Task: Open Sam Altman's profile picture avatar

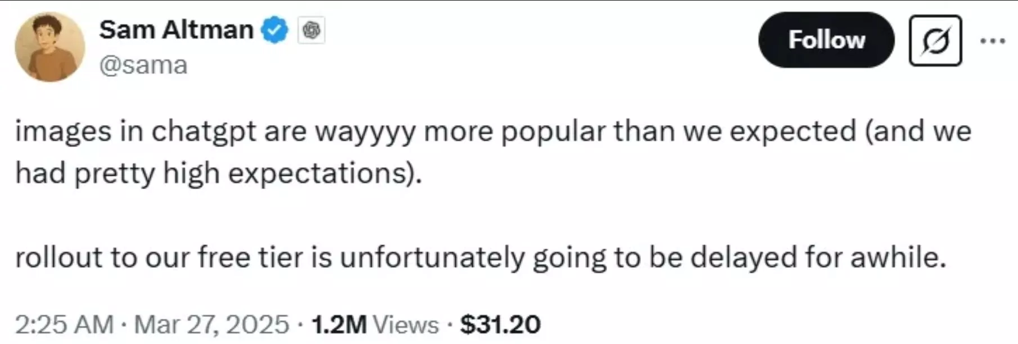Action: (50, 47)
